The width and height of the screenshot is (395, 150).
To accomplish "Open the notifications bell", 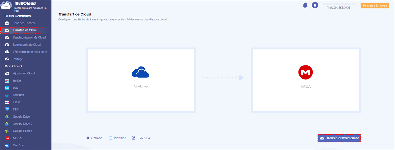I will point(305,5).
